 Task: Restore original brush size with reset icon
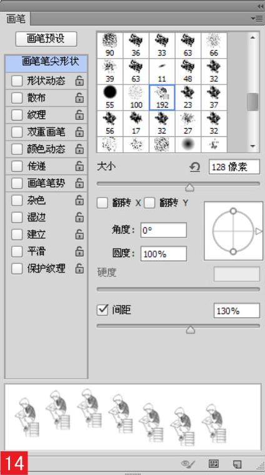point(195,167)
